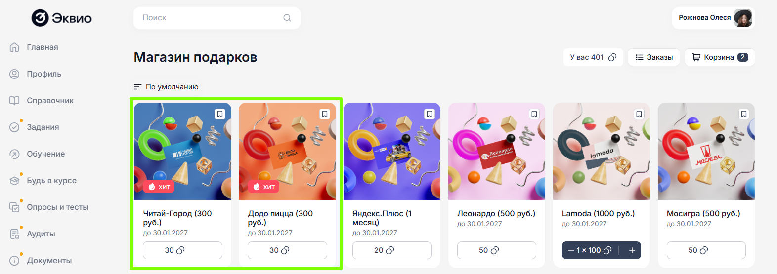Bookmark the Читай-Город gift card
Screen dimensions: 777x274
pos(220,114)
